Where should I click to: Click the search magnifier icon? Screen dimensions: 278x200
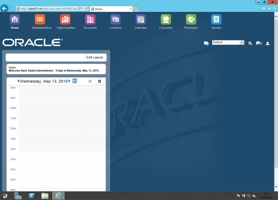250,43
